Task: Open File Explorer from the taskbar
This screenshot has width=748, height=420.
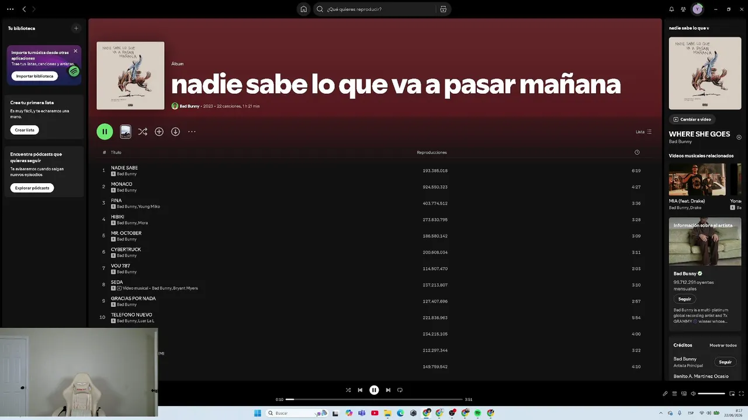Action: point(387,413)
